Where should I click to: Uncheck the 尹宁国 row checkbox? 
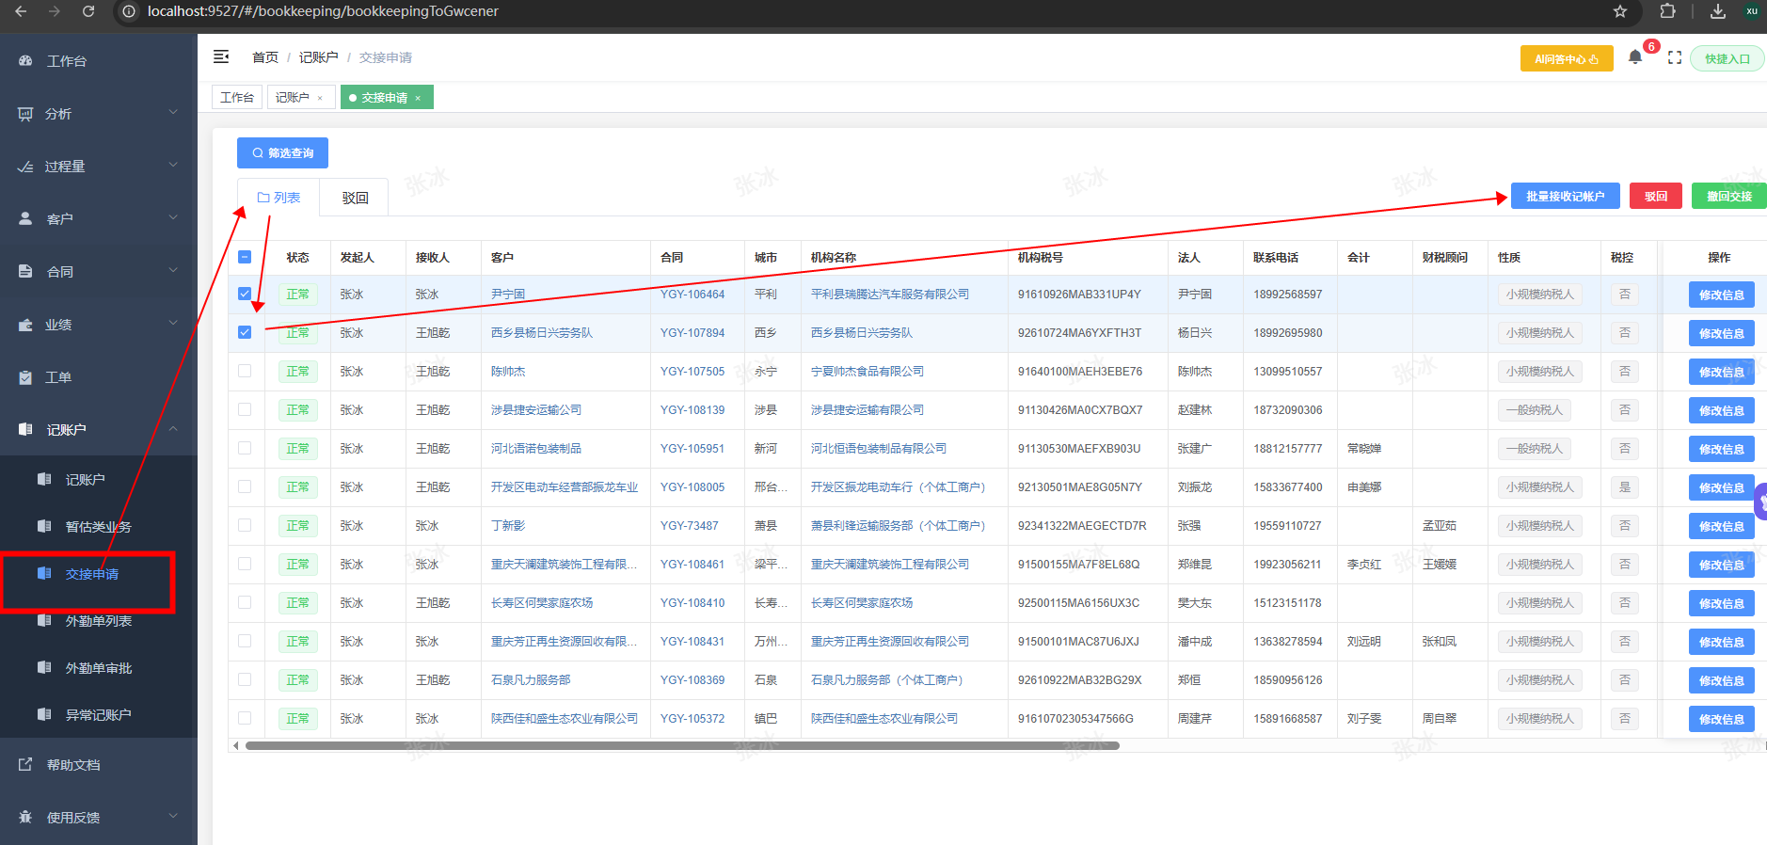[245, 294]
